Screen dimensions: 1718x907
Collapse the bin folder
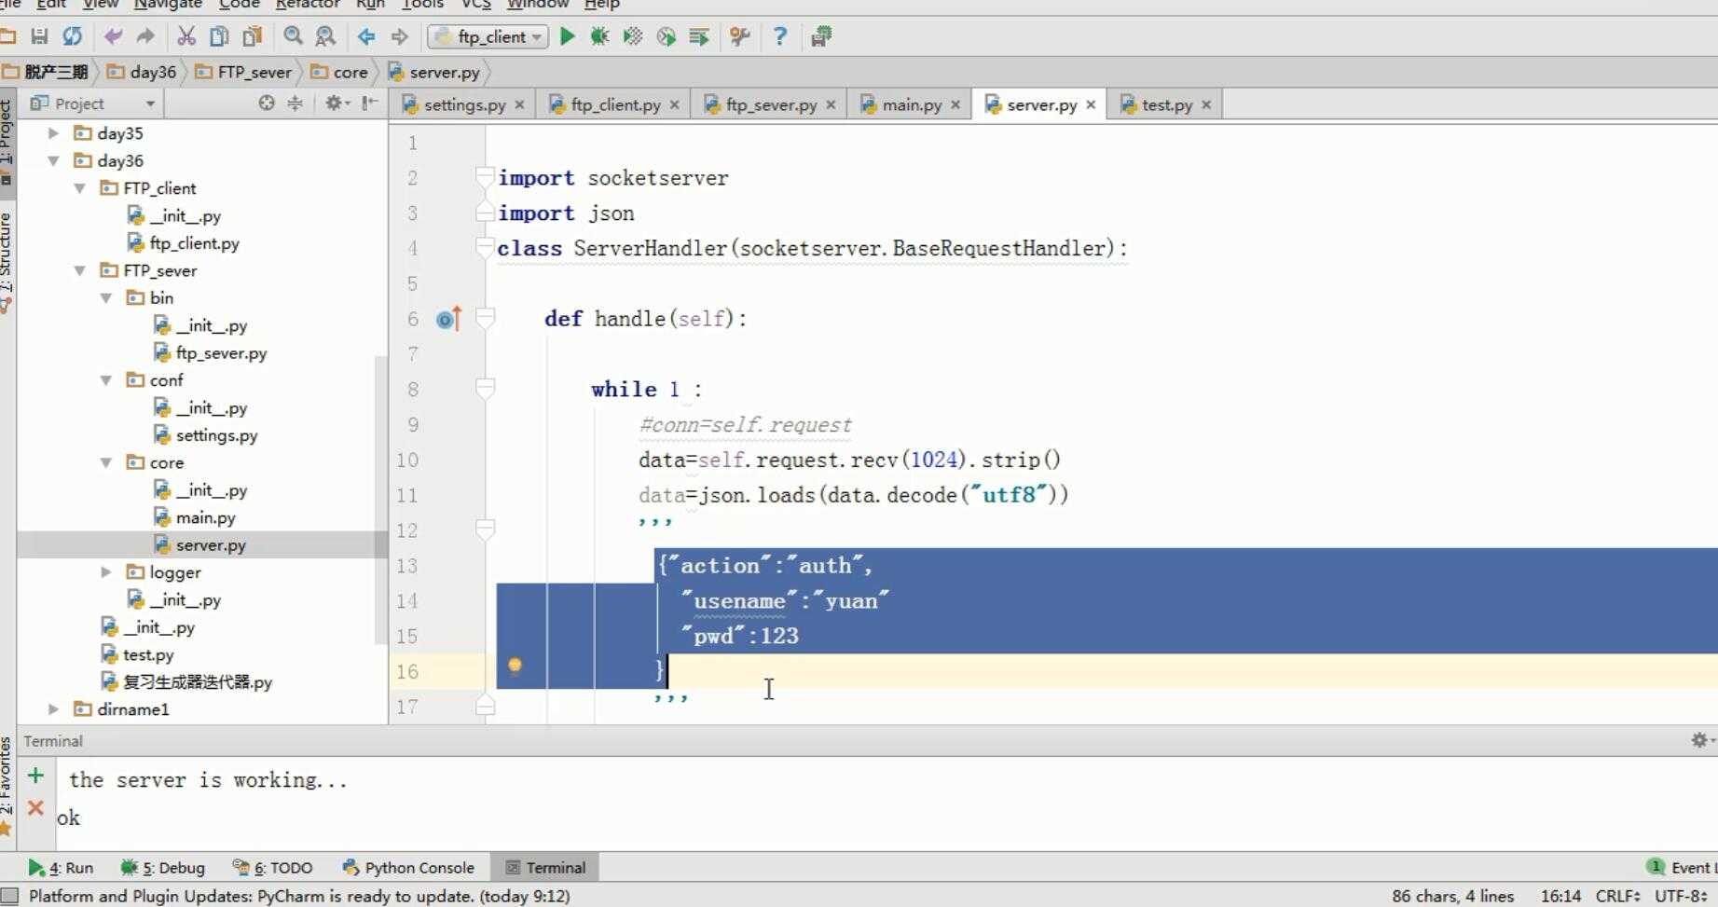pos(105,297)
